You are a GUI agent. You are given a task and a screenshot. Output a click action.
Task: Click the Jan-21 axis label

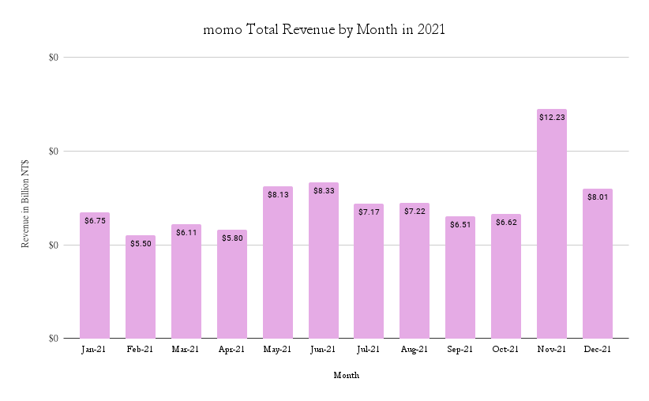[x=93, y=350]
